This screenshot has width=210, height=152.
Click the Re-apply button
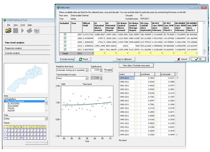pyautogui.click(x=108, y=70)
